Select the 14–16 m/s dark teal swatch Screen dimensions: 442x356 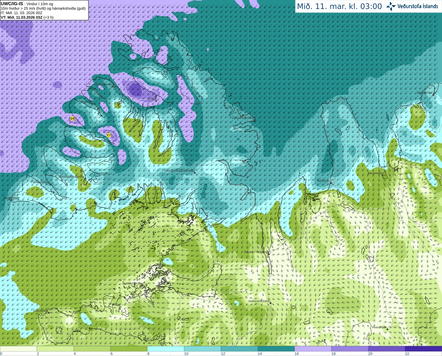[276, 349]
